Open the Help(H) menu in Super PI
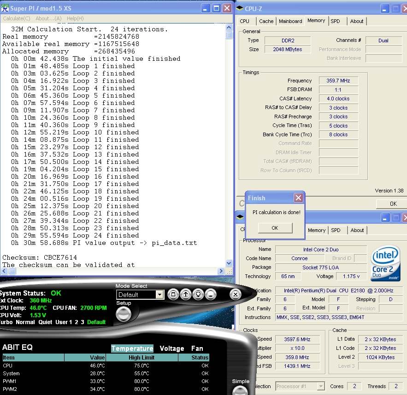 click(x=75, y=18)
